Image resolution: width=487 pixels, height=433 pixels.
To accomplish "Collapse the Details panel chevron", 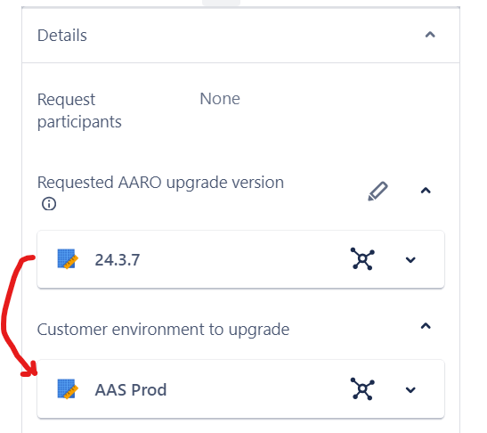I will 430,35.
